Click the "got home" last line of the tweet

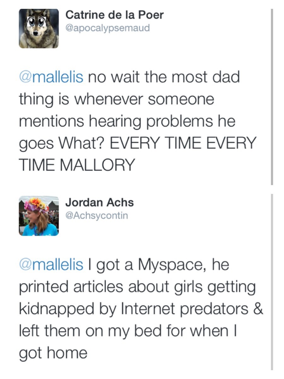pyautogui.click(x=53, y=352)
